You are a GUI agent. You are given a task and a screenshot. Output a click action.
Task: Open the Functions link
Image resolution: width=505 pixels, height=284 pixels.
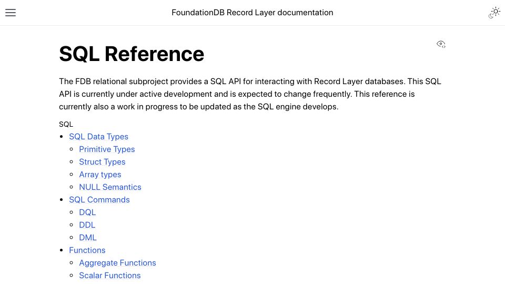(87, 250)
